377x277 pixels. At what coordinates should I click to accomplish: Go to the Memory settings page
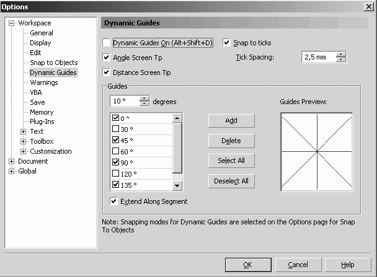pos(42,112)
